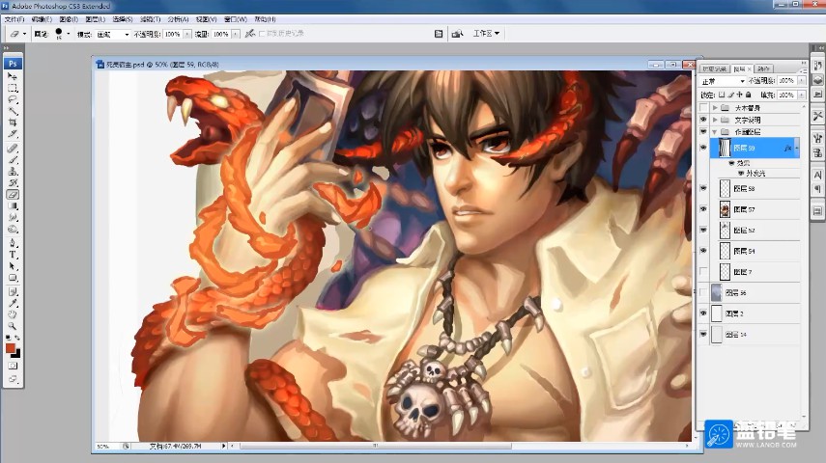826x463 pixels.
Task: Expand the second layer group triangle
Action: 715,120
